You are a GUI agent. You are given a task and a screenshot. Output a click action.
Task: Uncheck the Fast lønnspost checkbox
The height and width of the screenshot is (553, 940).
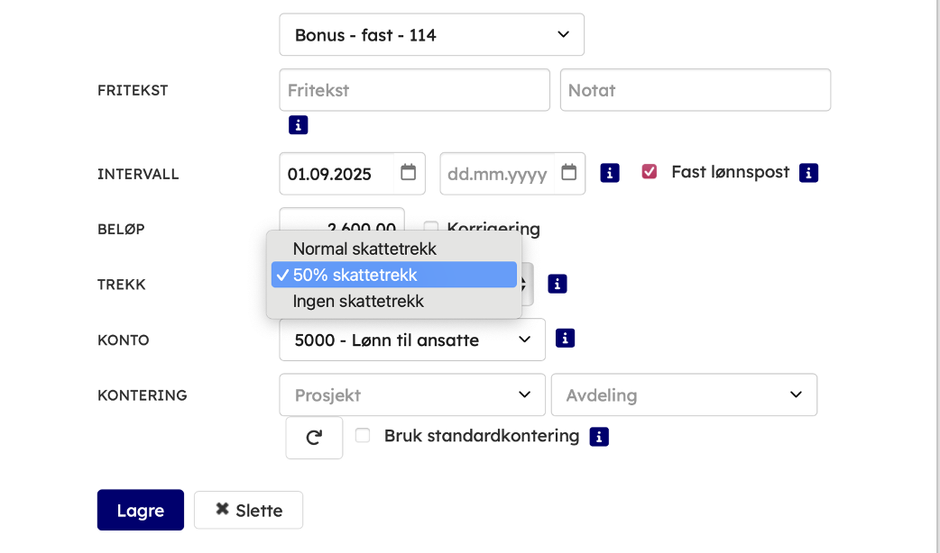click(649, 172)
